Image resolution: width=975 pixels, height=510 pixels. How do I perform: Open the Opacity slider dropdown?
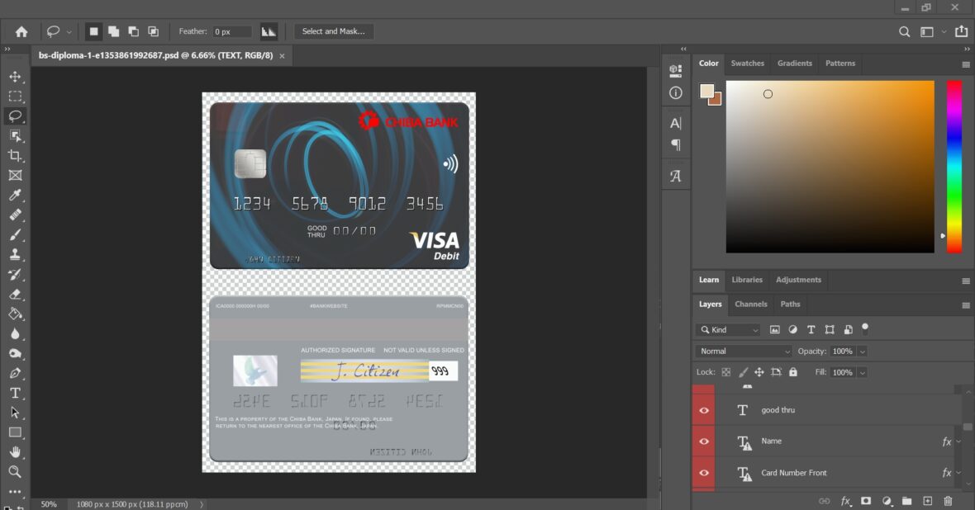[x=862, y=352]
